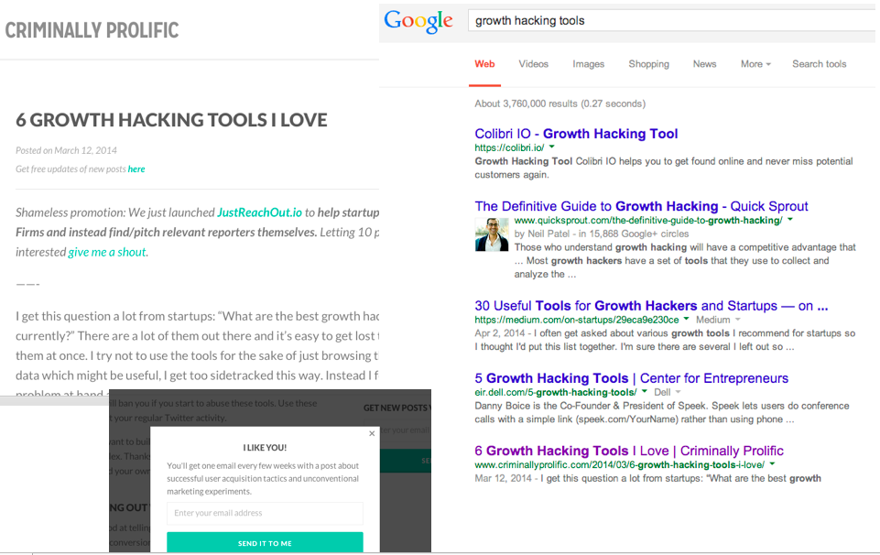This screenshot has width=880, height=555.
Task: Click the https://colibri.io/ URL text
Action: (x=509, y=147)
